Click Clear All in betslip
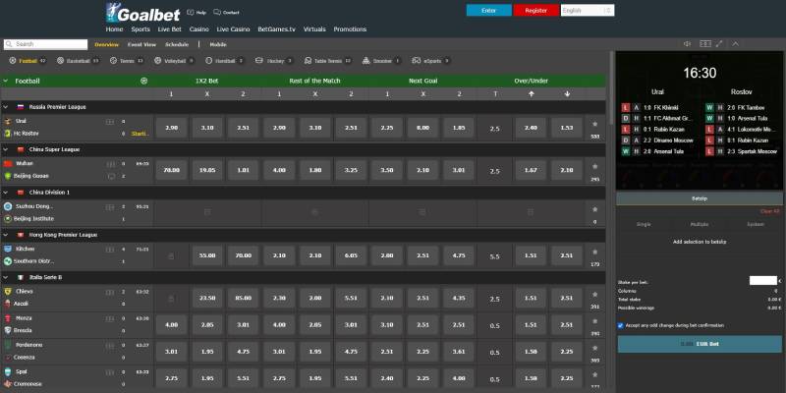Image resolution: width=786 pixels, height=393 pixels. (770, 211)
